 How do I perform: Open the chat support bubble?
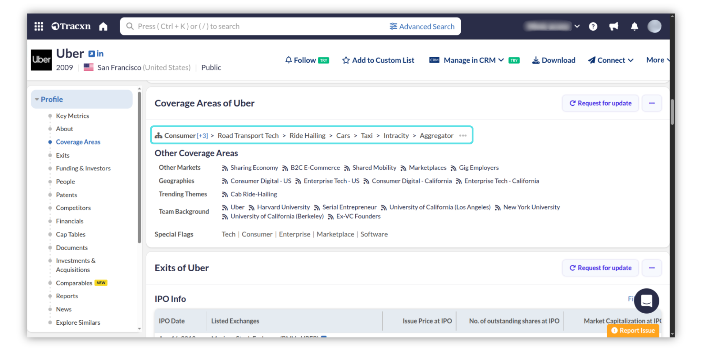click(646, 301)
